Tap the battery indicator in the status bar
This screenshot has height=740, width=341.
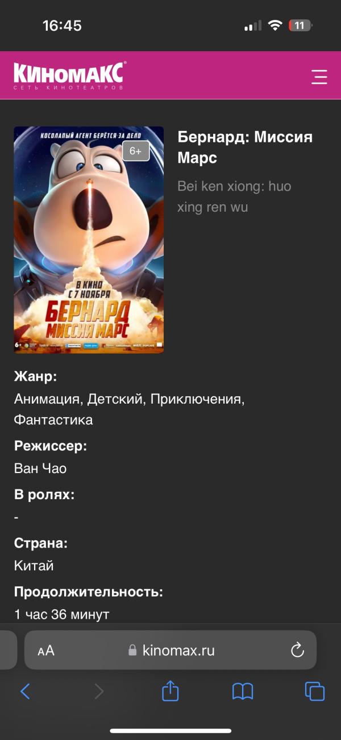point(301,26)
